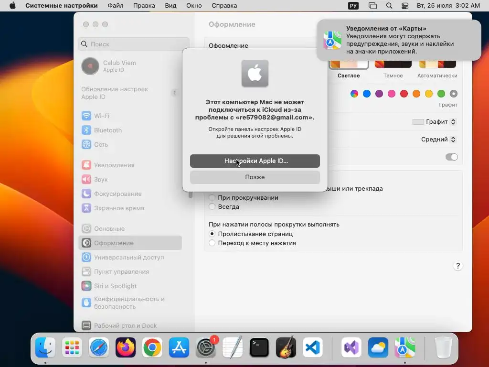Open the App Store Dock icon
The height and width of the screenshot is (367, 489).
(x=179, y=347)
